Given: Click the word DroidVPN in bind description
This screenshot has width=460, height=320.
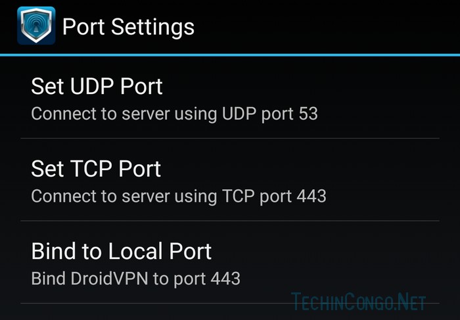Looking at the screenshot, I should point(109,279).
